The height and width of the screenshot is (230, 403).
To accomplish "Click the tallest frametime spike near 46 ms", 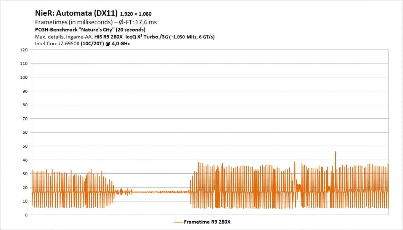I will coord(335,153).
